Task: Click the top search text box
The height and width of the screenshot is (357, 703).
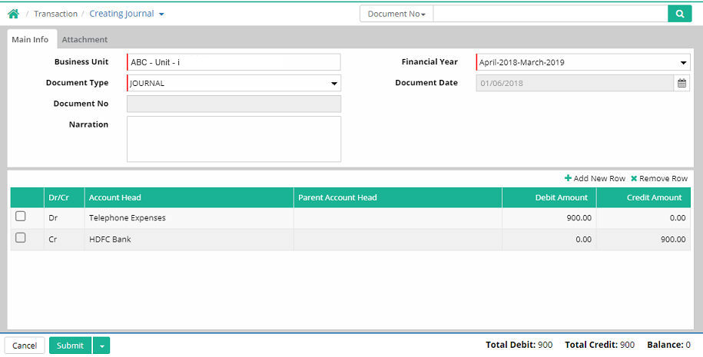Action: pyautogui.click(x=550, y=14)
